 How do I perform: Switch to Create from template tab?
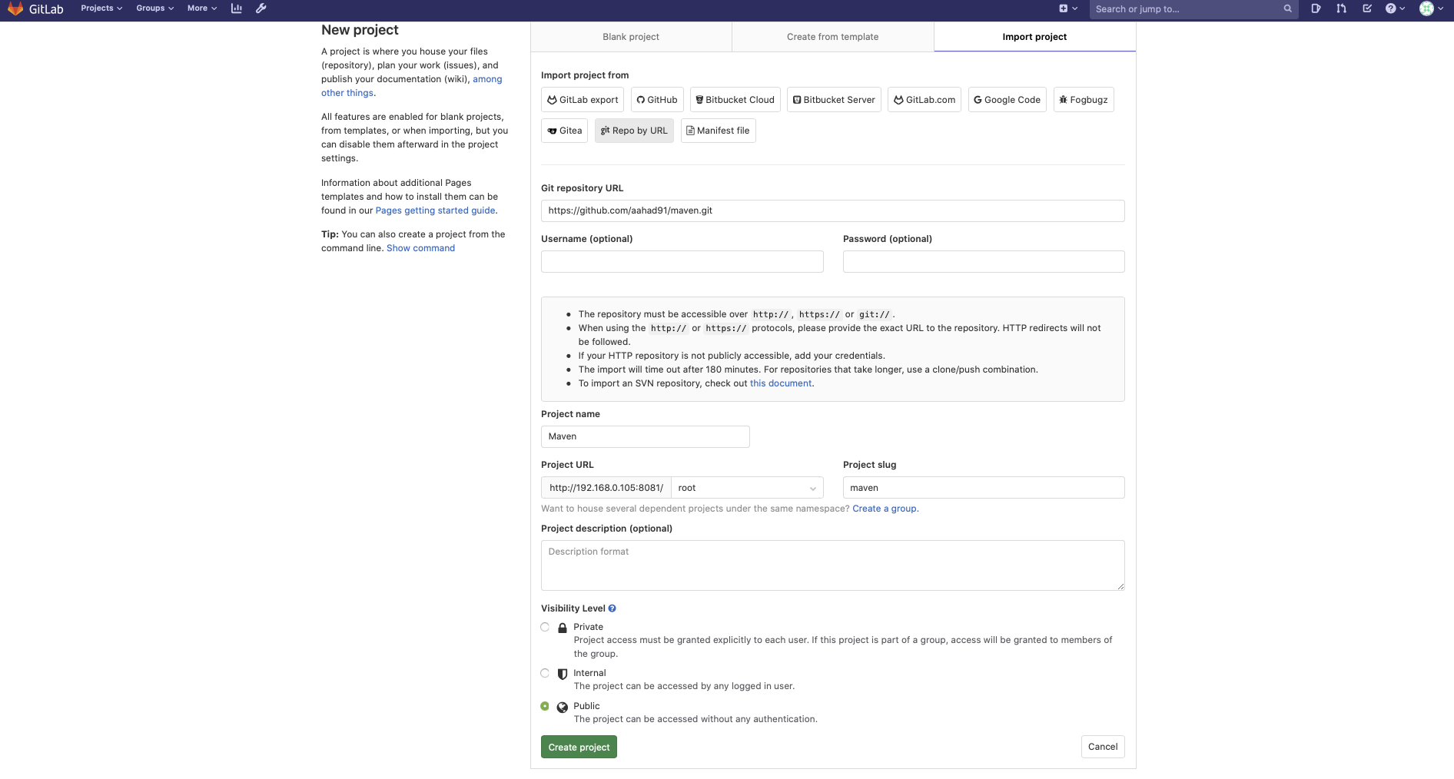[x=832, y=37]
